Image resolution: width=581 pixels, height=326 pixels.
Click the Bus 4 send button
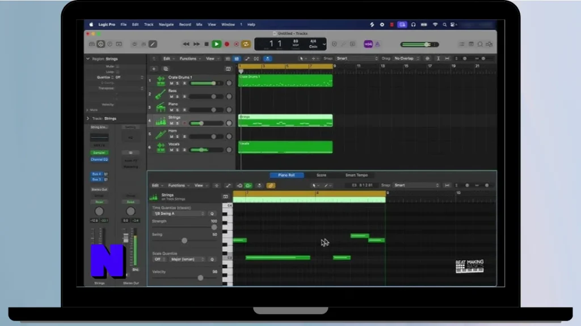pyautogui.click(x=96, y=174)
